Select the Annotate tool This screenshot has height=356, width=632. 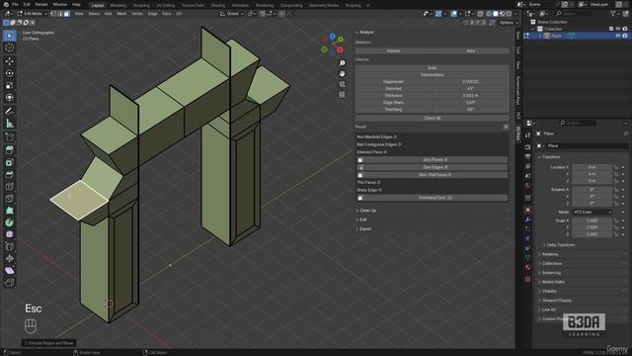click(x=10, y=111)
